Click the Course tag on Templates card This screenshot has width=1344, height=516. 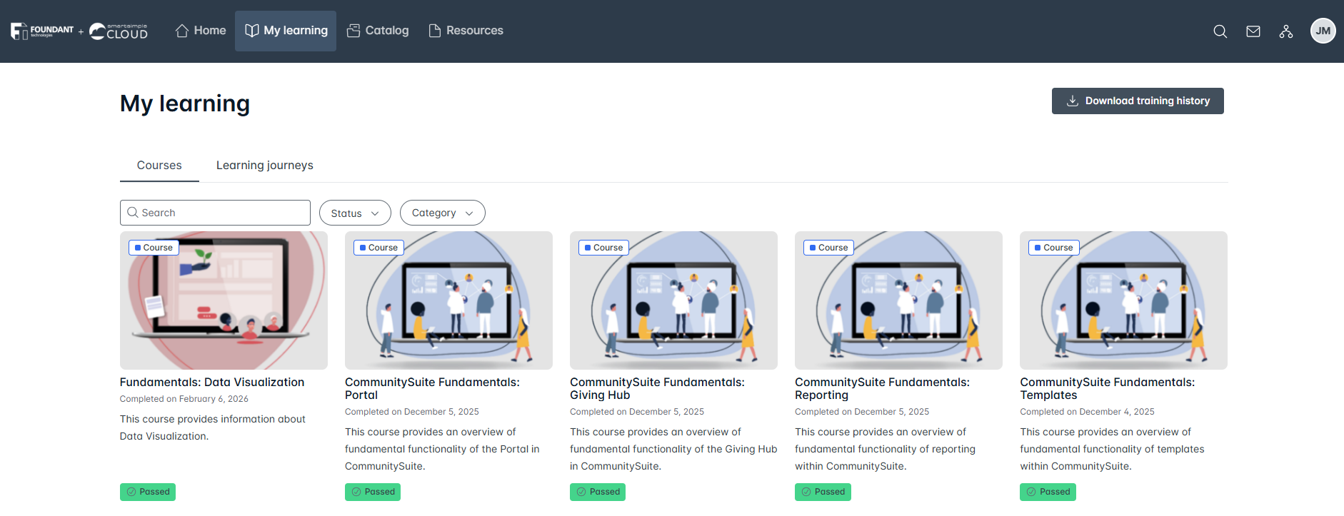pos(1053,248)
